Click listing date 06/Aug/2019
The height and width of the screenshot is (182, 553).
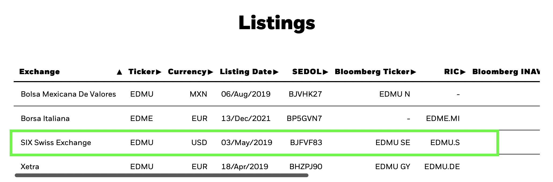coord(246,94)
